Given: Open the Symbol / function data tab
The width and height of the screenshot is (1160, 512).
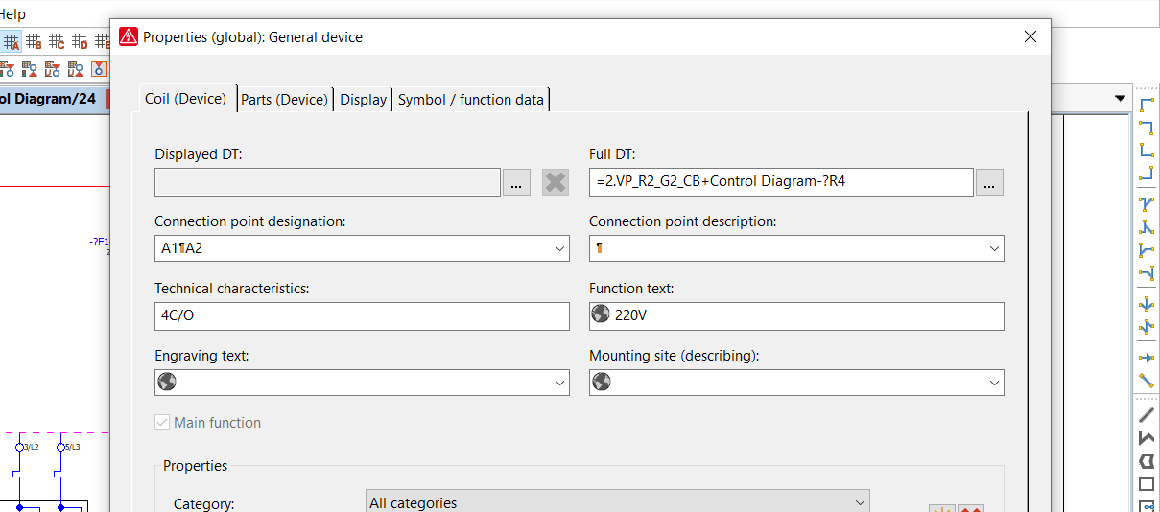Looking at the screenshot, I should pyautogui.click(x=470, y=99).
